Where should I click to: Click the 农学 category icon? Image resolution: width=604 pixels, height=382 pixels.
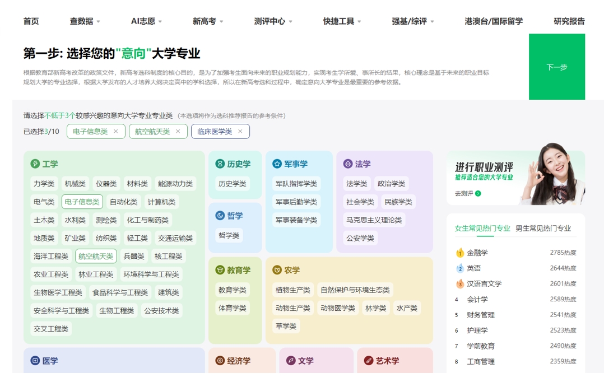click(277, 270)
